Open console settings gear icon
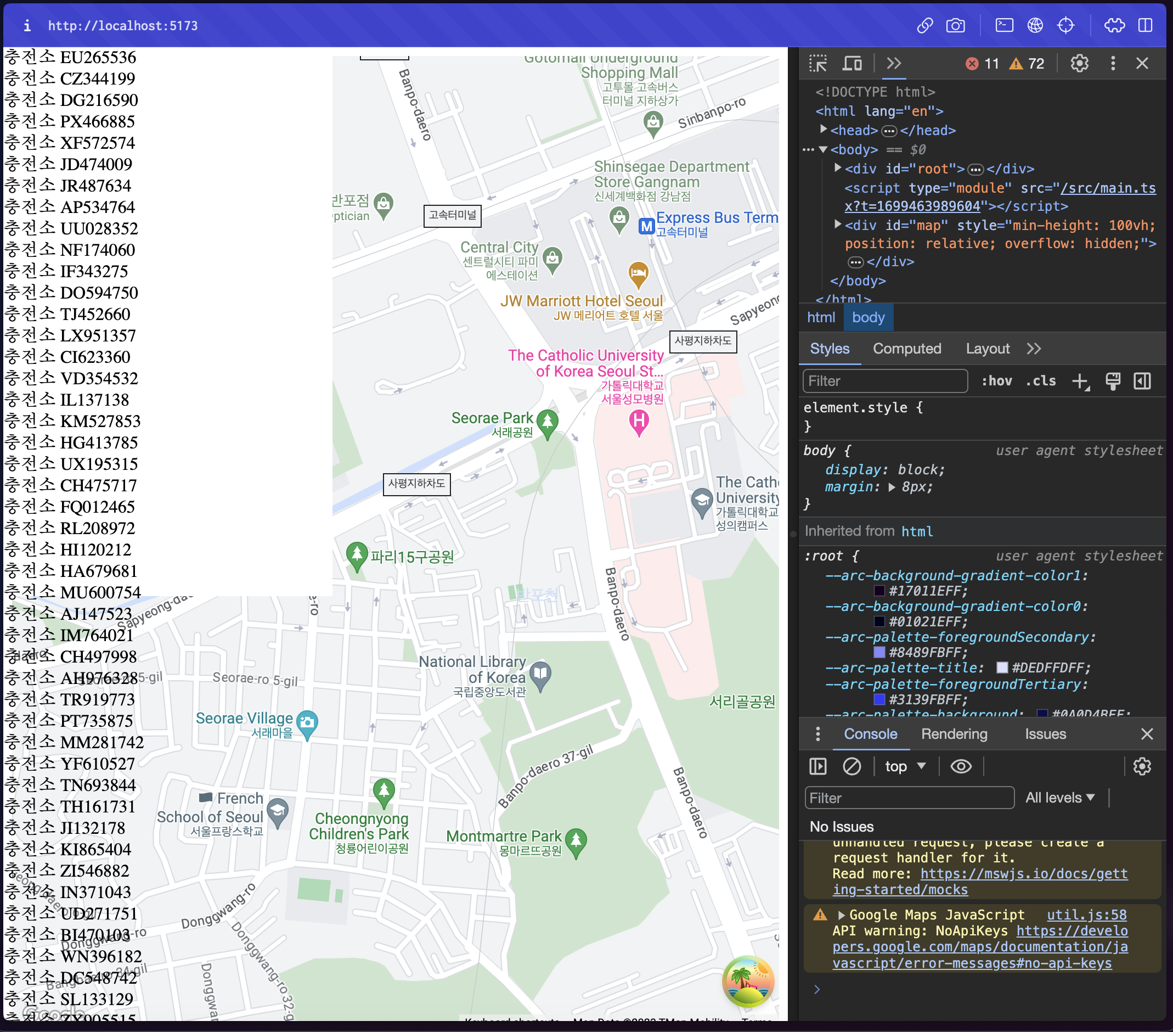Screen dimensions: 1173x1032 click(x=1141, y=766)
